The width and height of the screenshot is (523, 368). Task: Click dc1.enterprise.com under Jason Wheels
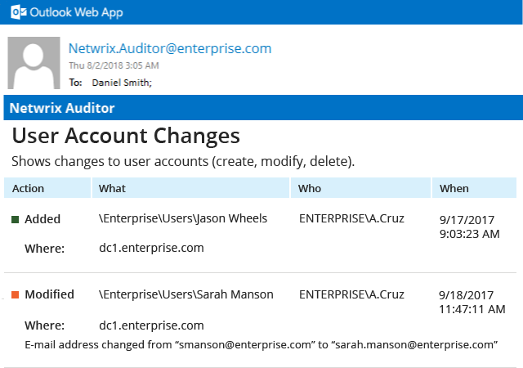151,248
